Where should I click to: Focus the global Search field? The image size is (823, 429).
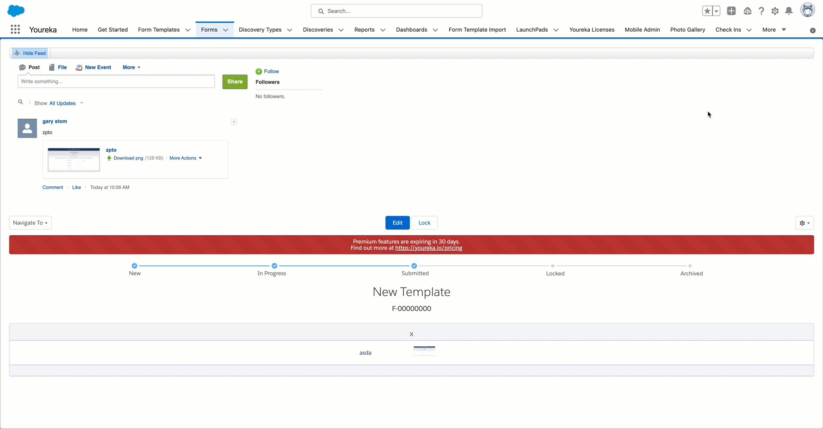tap(396, 11)
